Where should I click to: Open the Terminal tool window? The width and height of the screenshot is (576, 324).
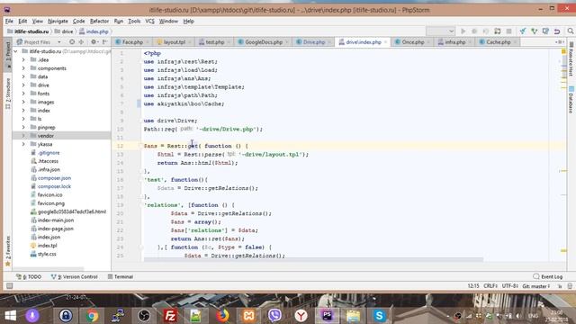121,276
